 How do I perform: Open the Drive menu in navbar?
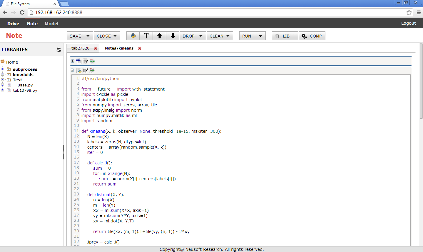[13, 23]
